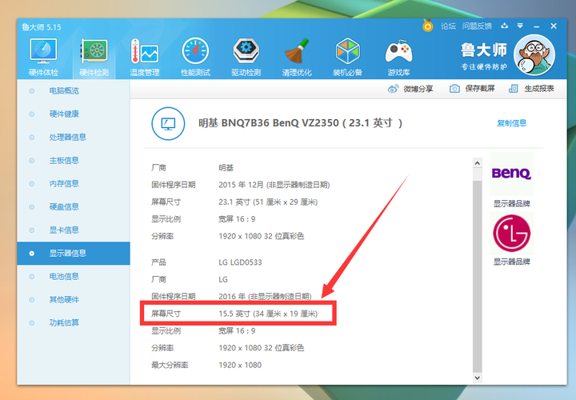Share via 微博分享
This screenshot has height=400, width=576.
[x=410, y=89]
